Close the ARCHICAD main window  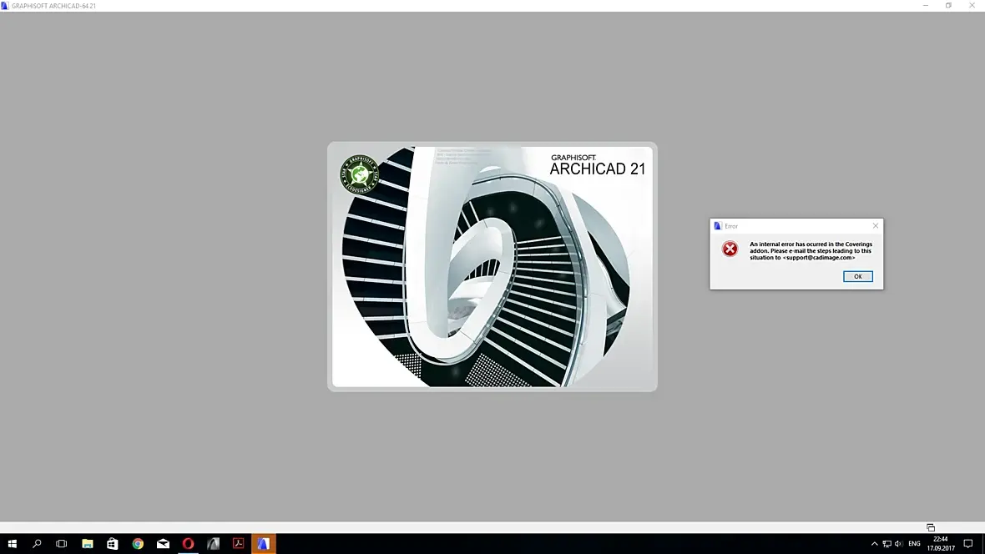[972, 6]
